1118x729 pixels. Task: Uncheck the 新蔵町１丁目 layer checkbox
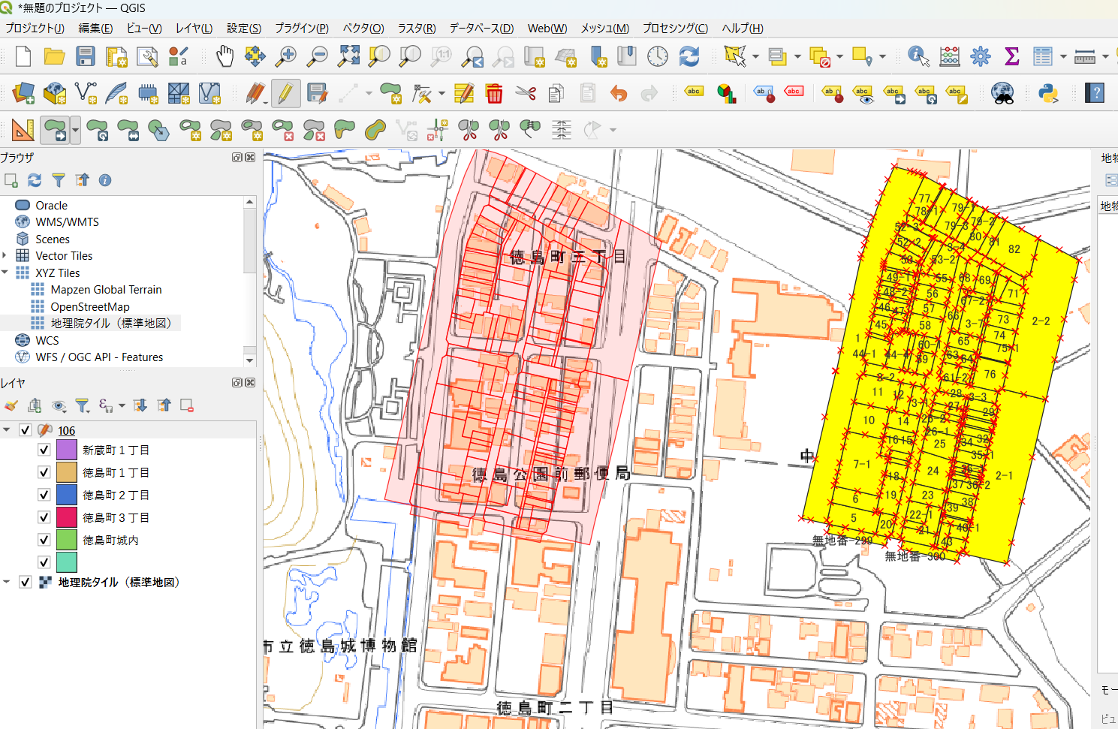click(44, 450)
